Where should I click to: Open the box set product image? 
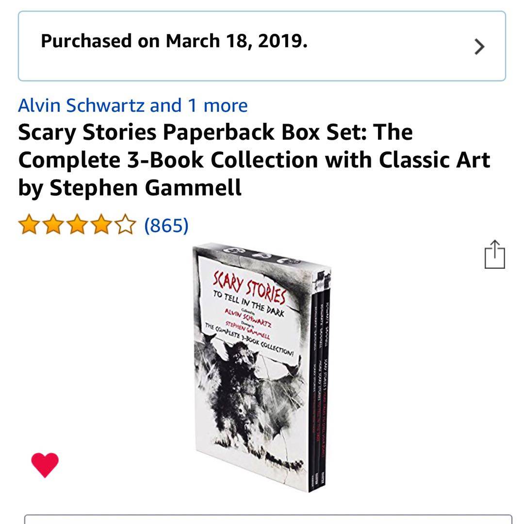tap(262, 367)
